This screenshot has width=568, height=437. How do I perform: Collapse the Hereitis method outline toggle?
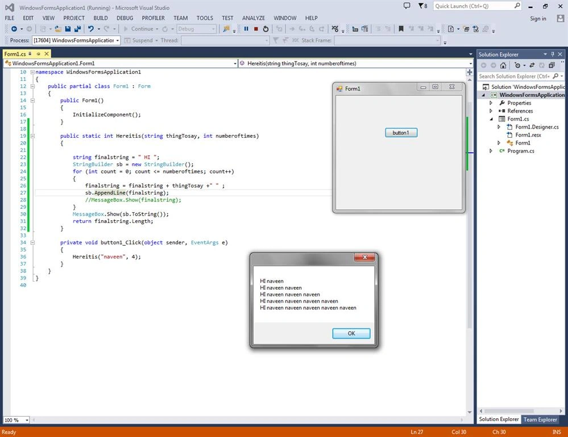click(x=32, y=136)
